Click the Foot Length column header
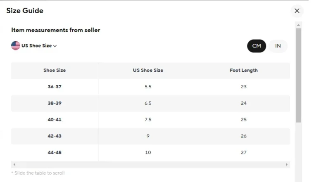 point(244,70)
